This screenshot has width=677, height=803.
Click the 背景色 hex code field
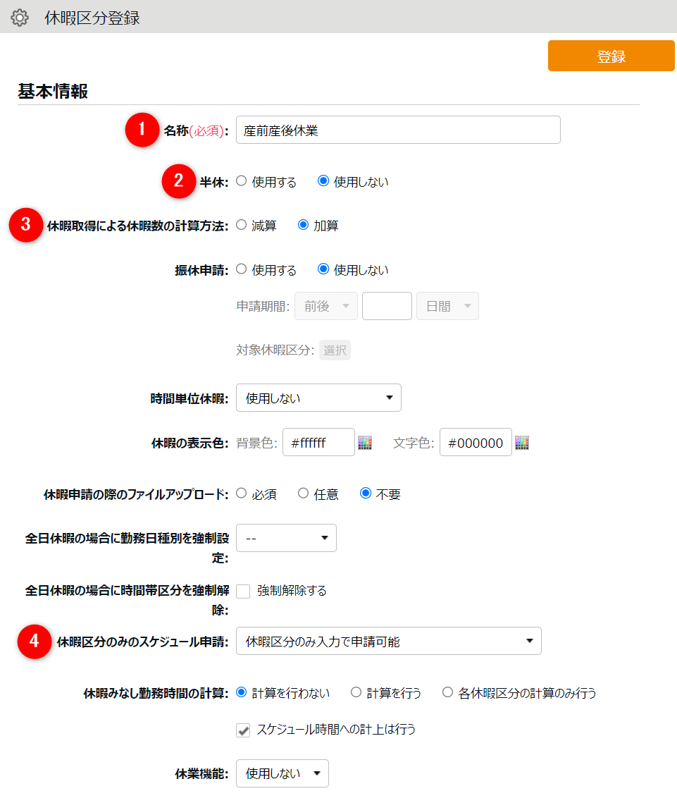[x=318, y=443]
